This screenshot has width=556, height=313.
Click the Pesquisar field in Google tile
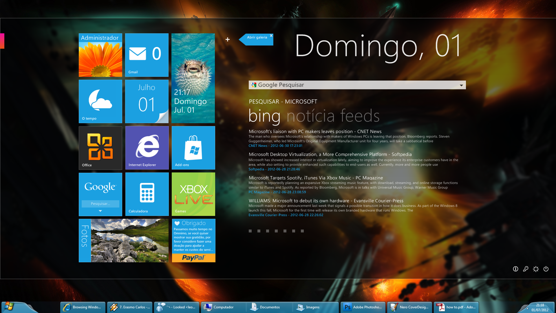coord(100,204)
